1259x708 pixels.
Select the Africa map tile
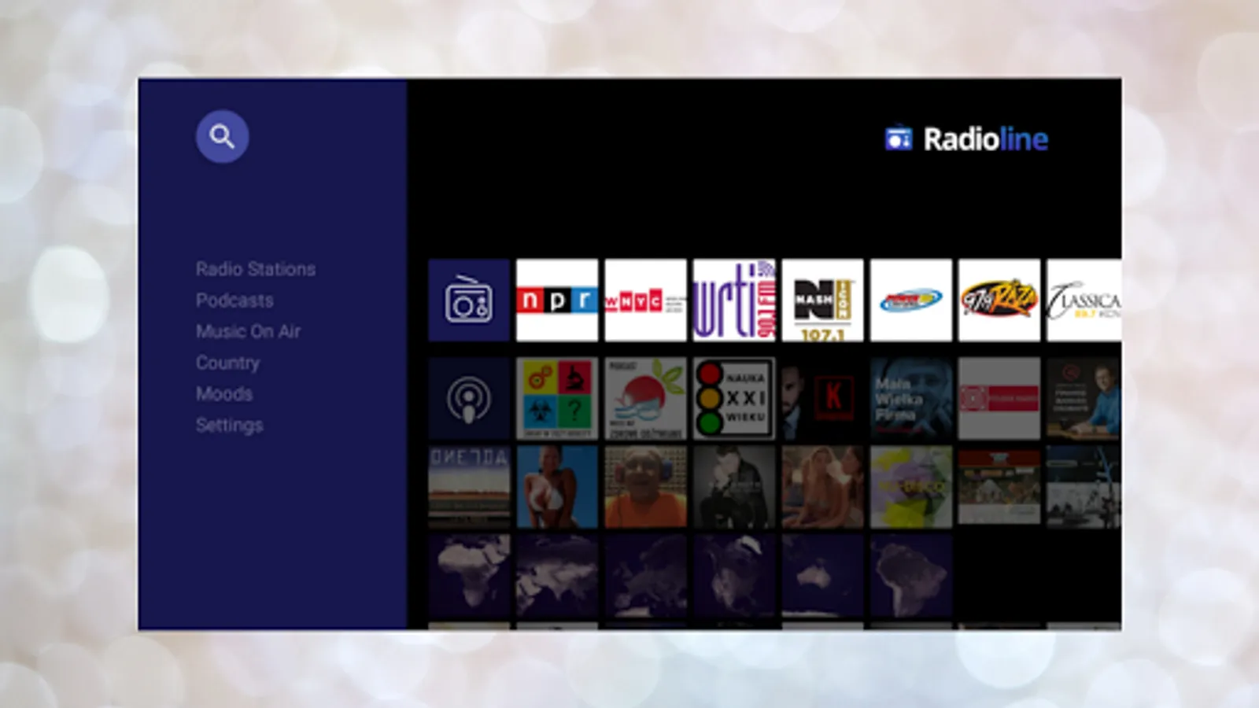pyautogui.click(x=469, y=576)
